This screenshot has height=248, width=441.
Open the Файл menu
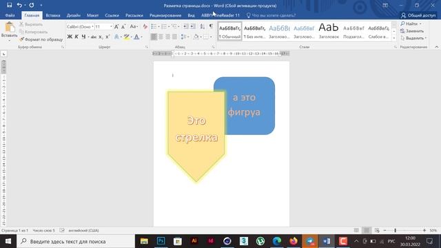[x=10, y=15]
